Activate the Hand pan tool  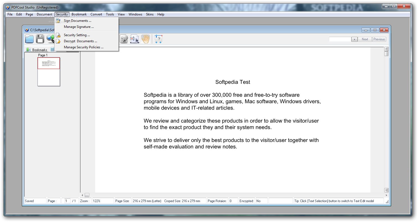coord(146,39)
